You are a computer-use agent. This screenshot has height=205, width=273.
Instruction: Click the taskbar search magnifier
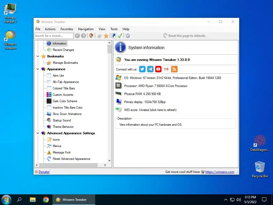click(x=19, y=199)
